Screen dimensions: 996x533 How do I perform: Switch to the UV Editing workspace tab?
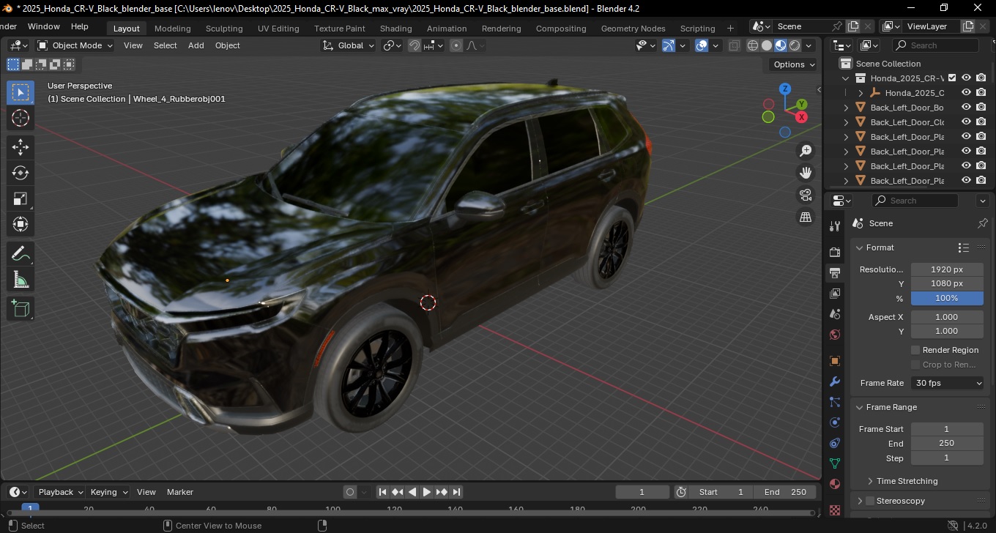pyautogui.click(x=278, y=29)
